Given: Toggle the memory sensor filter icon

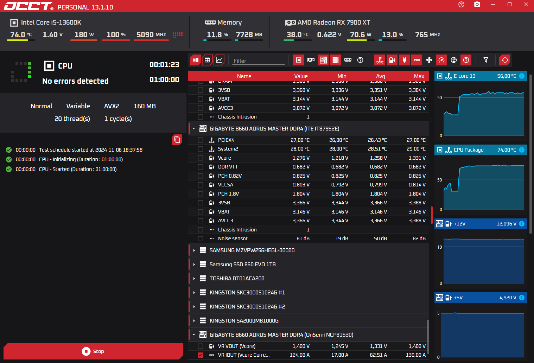Looking at the screenshot, I should (x=348, y=60).
